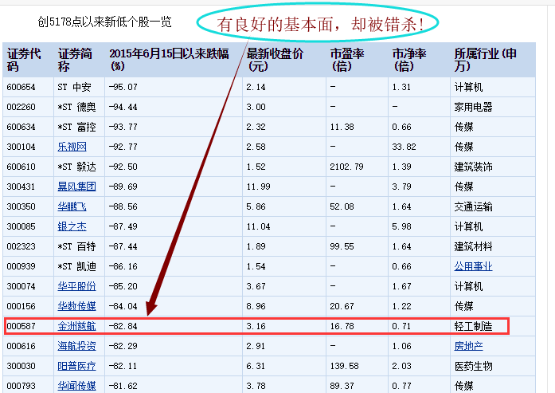Image resolution: width=555 pixels, height=393 pixels.
Task: Select the industry cell 交通运输
Action: pyautogui.click(x=473, y=206)
